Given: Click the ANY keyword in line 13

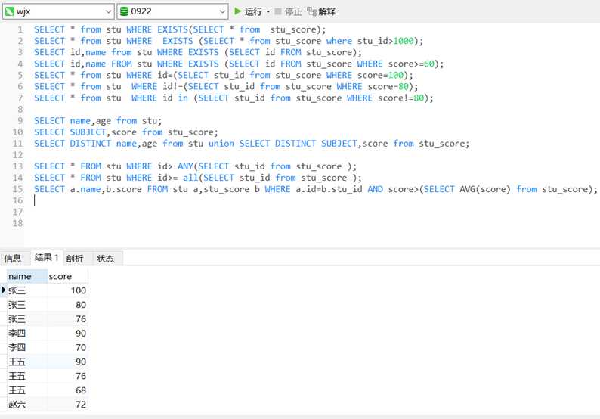Looking at the screenshot, I should tap(185, 166).
